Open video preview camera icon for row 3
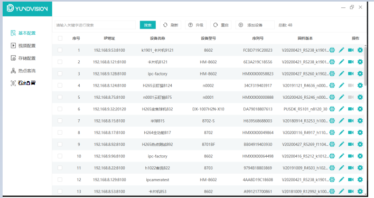Viewport: 374px width, 198px height. [351, 73]
